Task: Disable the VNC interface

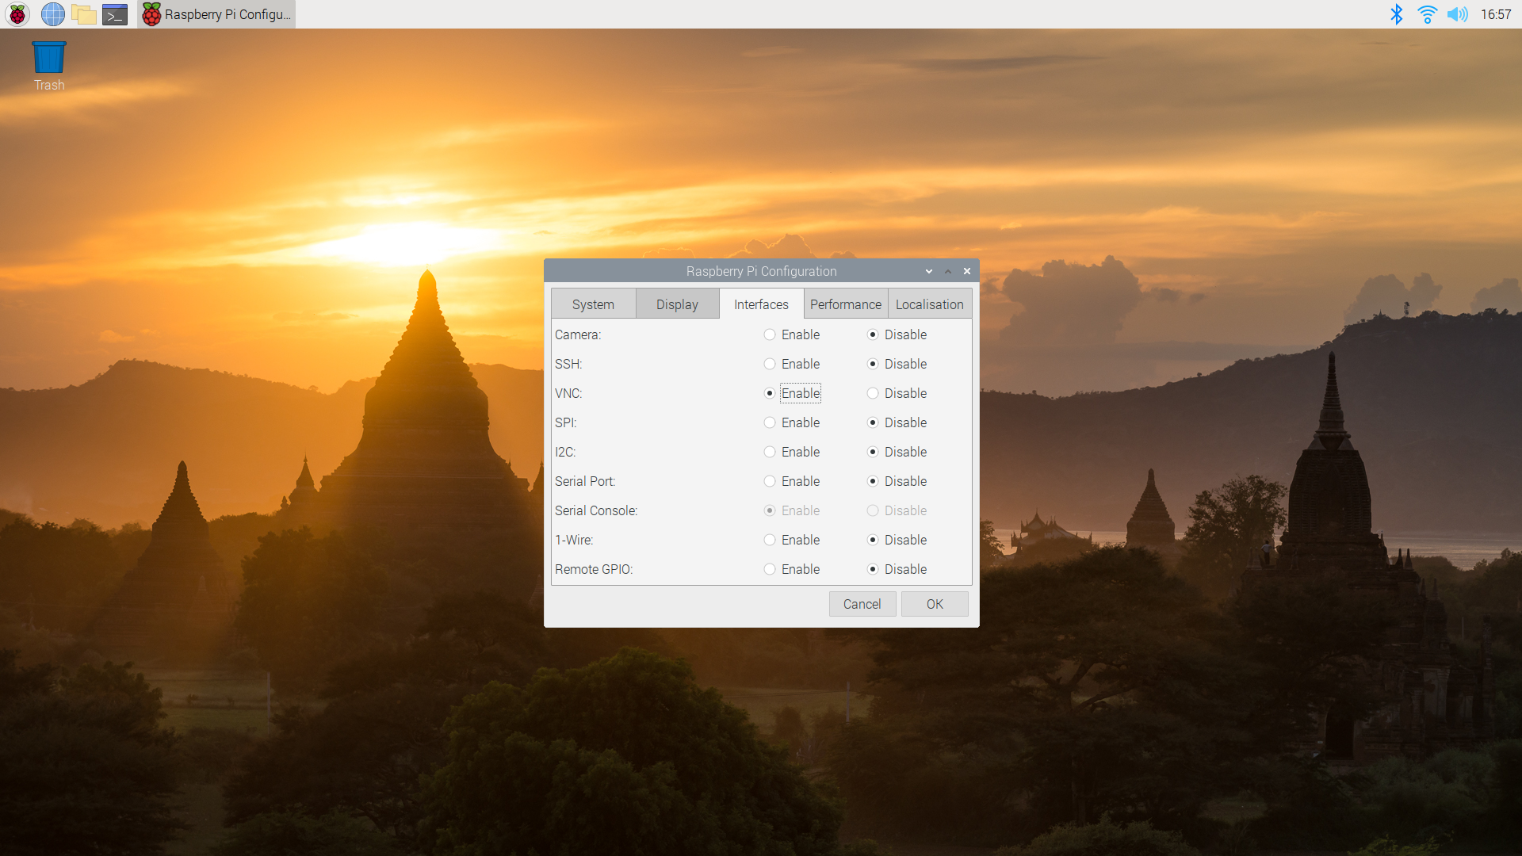Action: (873, 393)
